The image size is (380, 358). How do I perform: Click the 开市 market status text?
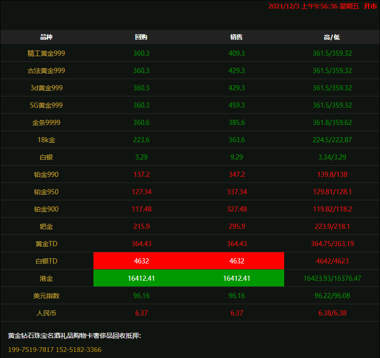click(x=370, y=6)
